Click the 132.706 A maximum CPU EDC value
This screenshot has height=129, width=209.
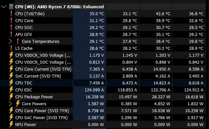[161, 90]
